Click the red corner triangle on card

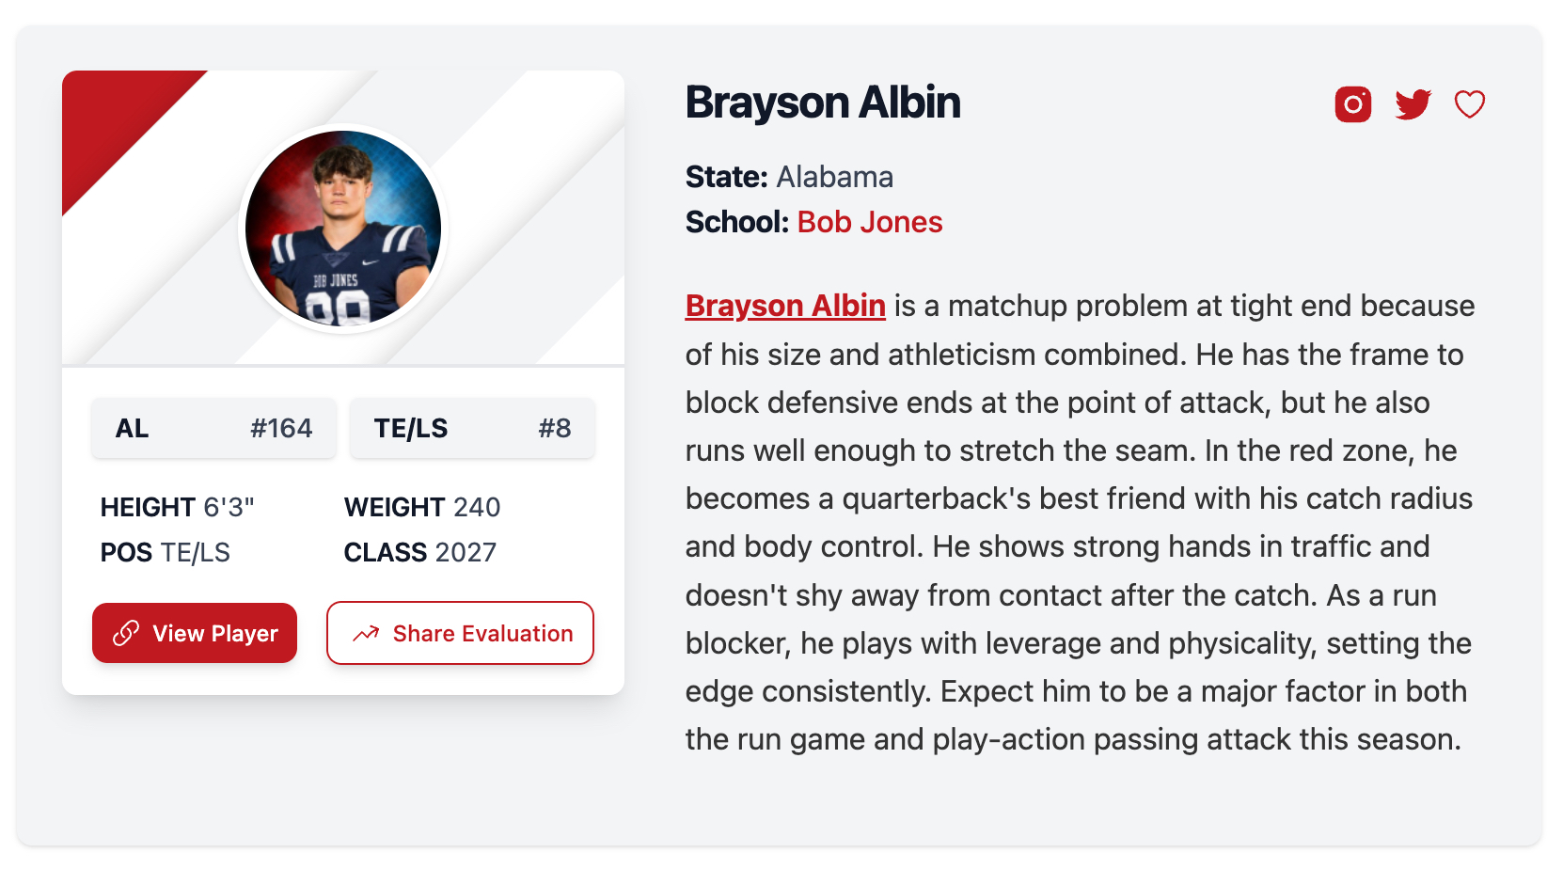point(108,118)
